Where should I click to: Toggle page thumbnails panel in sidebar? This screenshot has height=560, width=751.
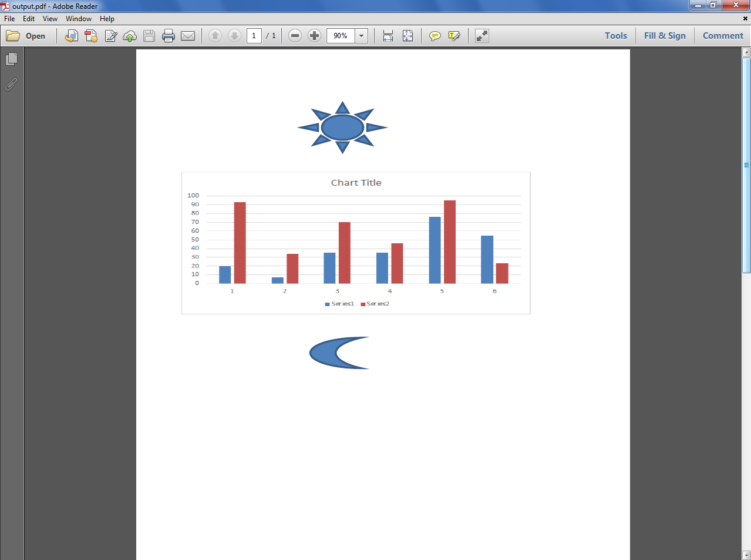(11, 59)
